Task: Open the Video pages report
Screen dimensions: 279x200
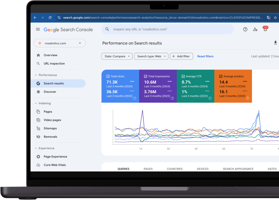Action: click(x=52, y=120)
